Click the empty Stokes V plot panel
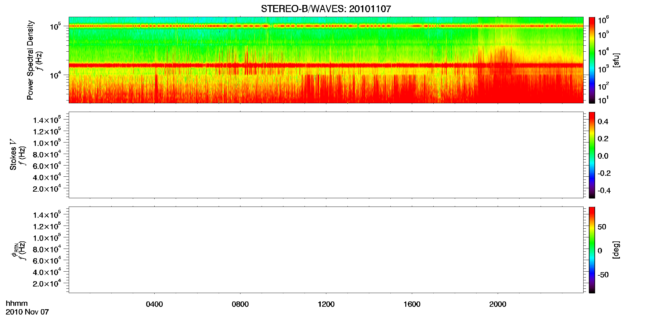The image size is (652, 336). click(x=326, y=155)
